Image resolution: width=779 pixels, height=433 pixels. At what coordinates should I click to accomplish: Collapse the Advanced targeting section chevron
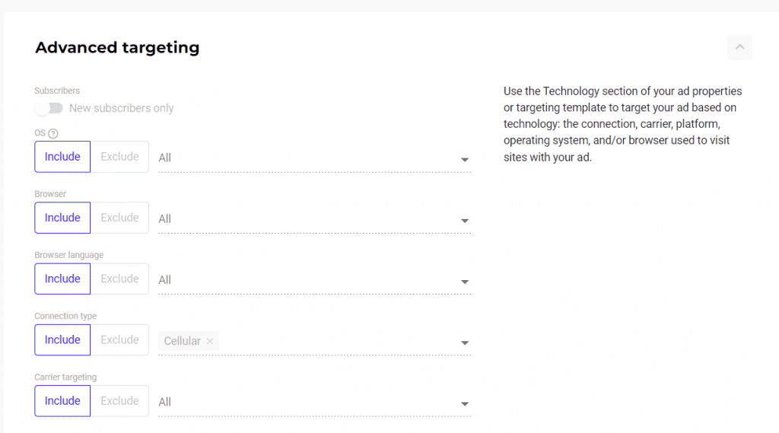[x=739, y=47]
